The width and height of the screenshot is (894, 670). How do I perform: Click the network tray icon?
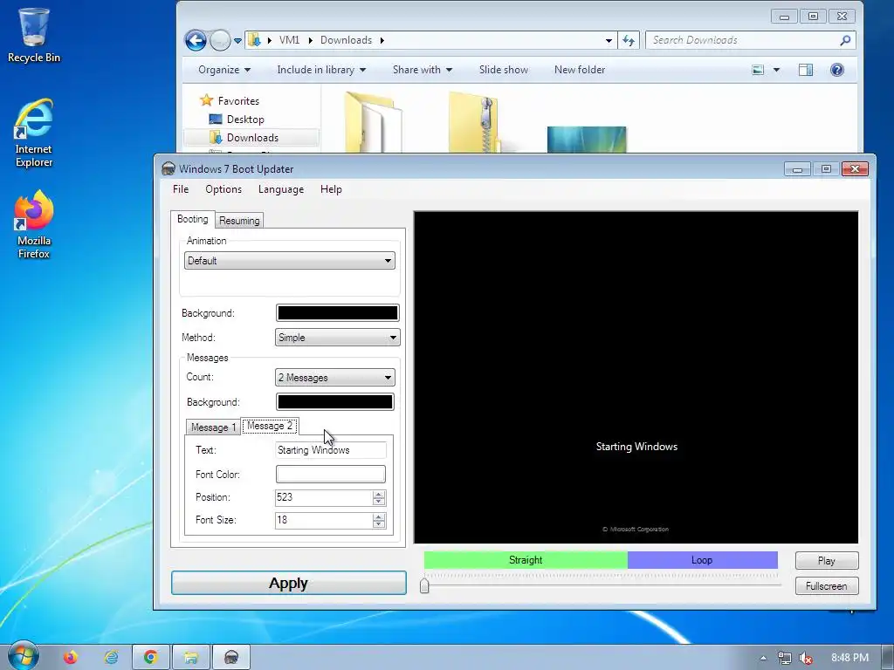pos(785,658)
